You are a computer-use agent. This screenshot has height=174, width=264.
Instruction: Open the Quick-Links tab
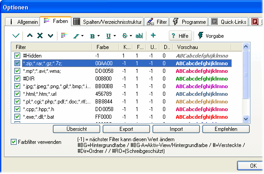(228, 22)
